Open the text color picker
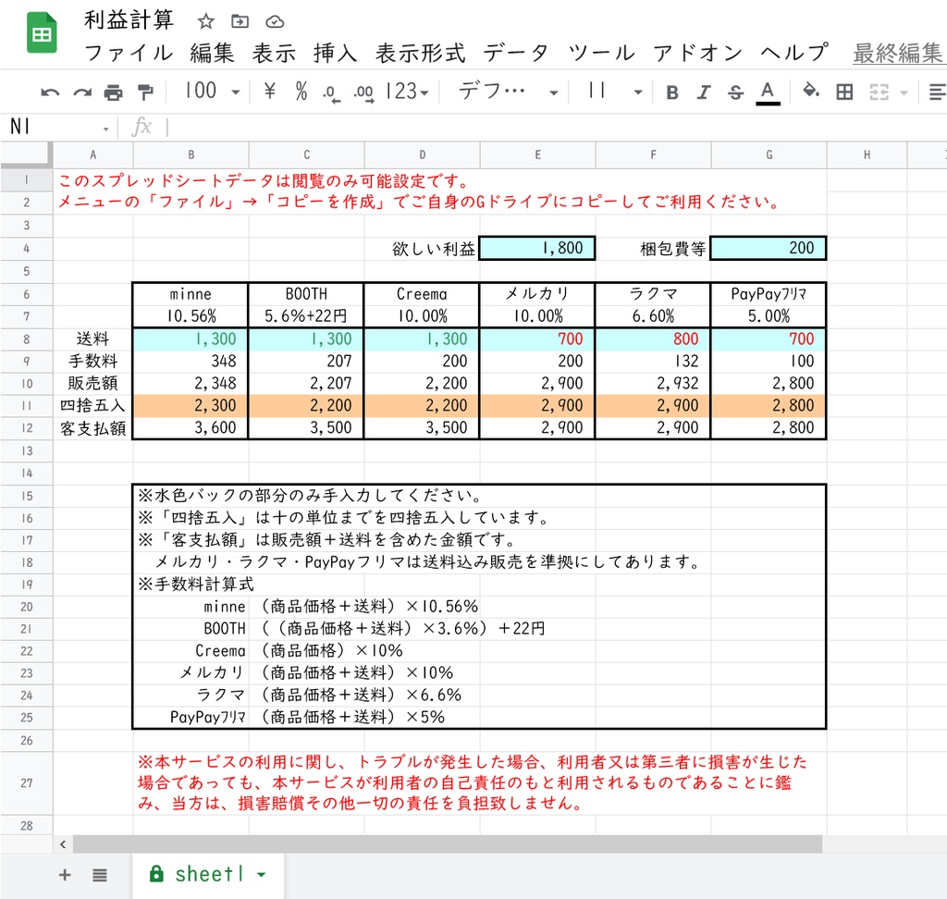The image size is (947, 899). click(x=768, y=92)
